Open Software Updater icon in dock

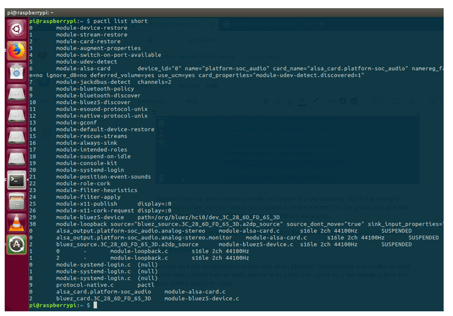(16, 245)
